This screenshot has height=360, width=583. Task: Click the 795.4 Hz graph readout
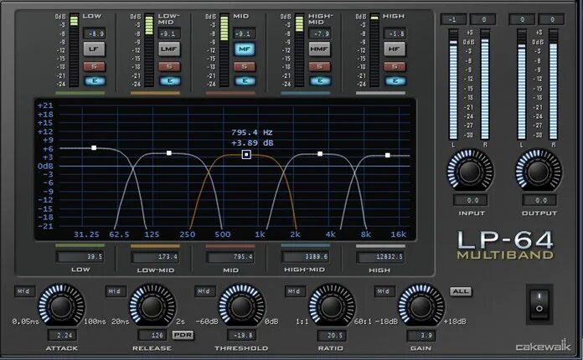pos(252,132)
